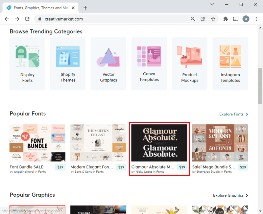Open the three-dot browser menu

click(256, 19)
